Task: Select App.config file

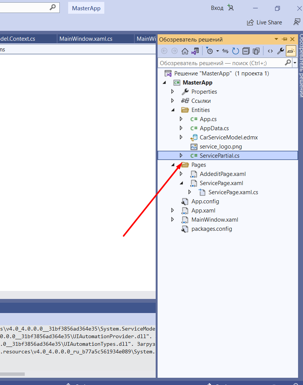Action: pyautogui.click(x=205, y=201)
